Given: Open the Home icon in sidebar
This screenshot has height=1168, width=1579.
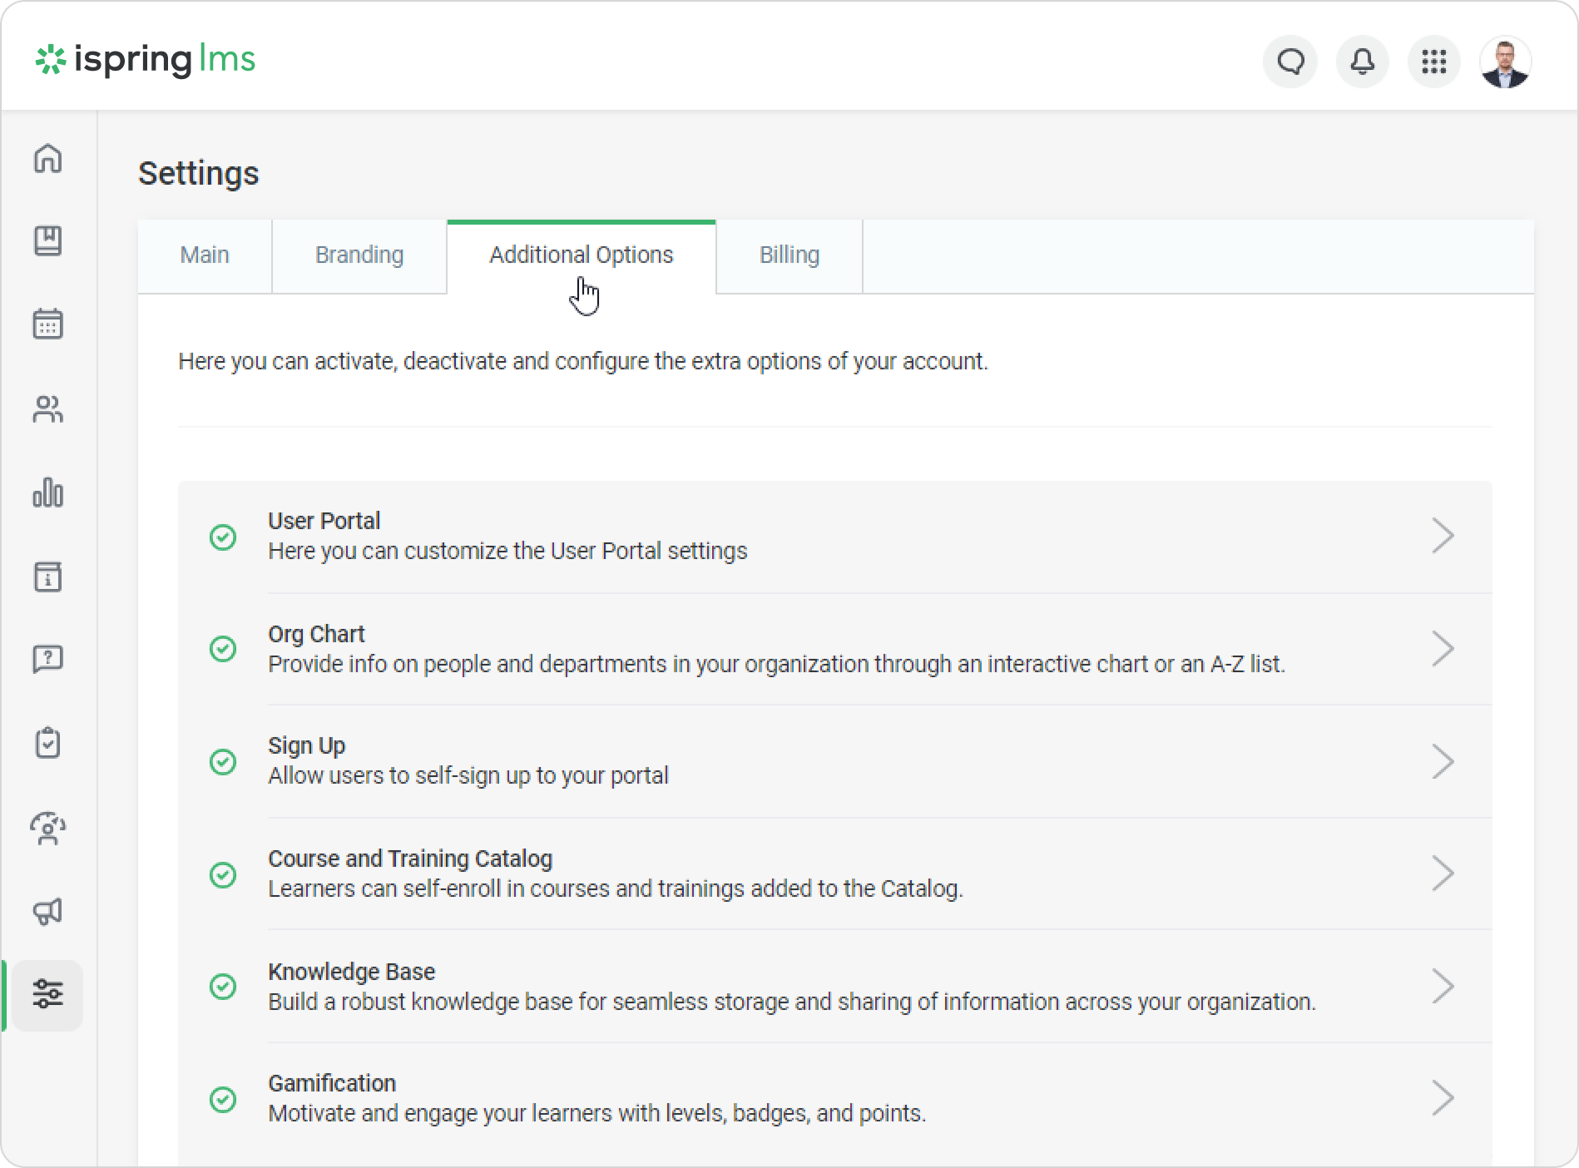Looking at the screenshot, I should point(47,158).
